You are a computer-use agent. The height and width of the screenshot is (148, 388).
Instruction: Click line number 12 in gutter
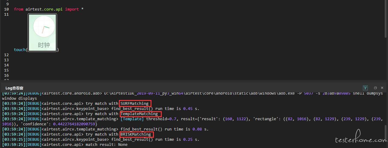click(x=7, y=55)
